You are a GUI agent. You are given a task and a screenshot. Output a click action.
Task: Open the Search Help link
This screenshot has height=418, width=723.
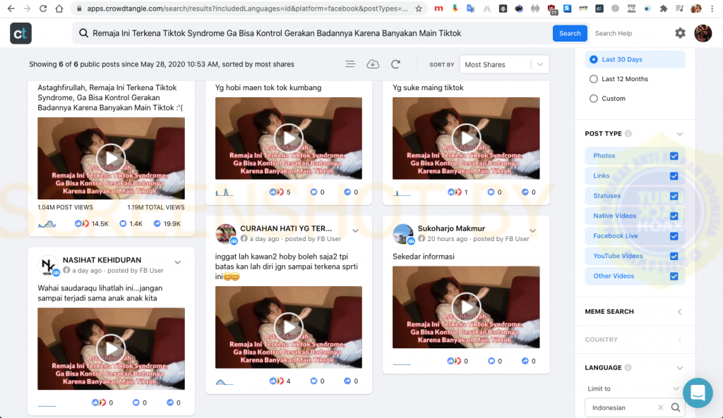click(x=614, y=33)
